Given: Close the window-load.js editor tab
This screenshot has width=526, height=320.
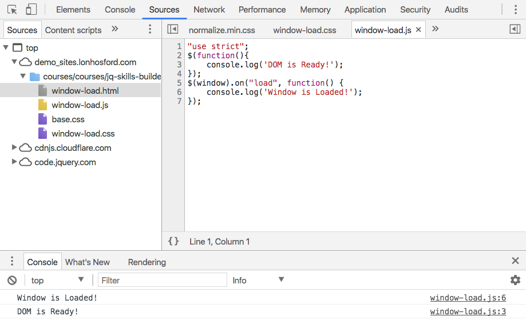Looking at the screenshot, I should tap(418, 30).
